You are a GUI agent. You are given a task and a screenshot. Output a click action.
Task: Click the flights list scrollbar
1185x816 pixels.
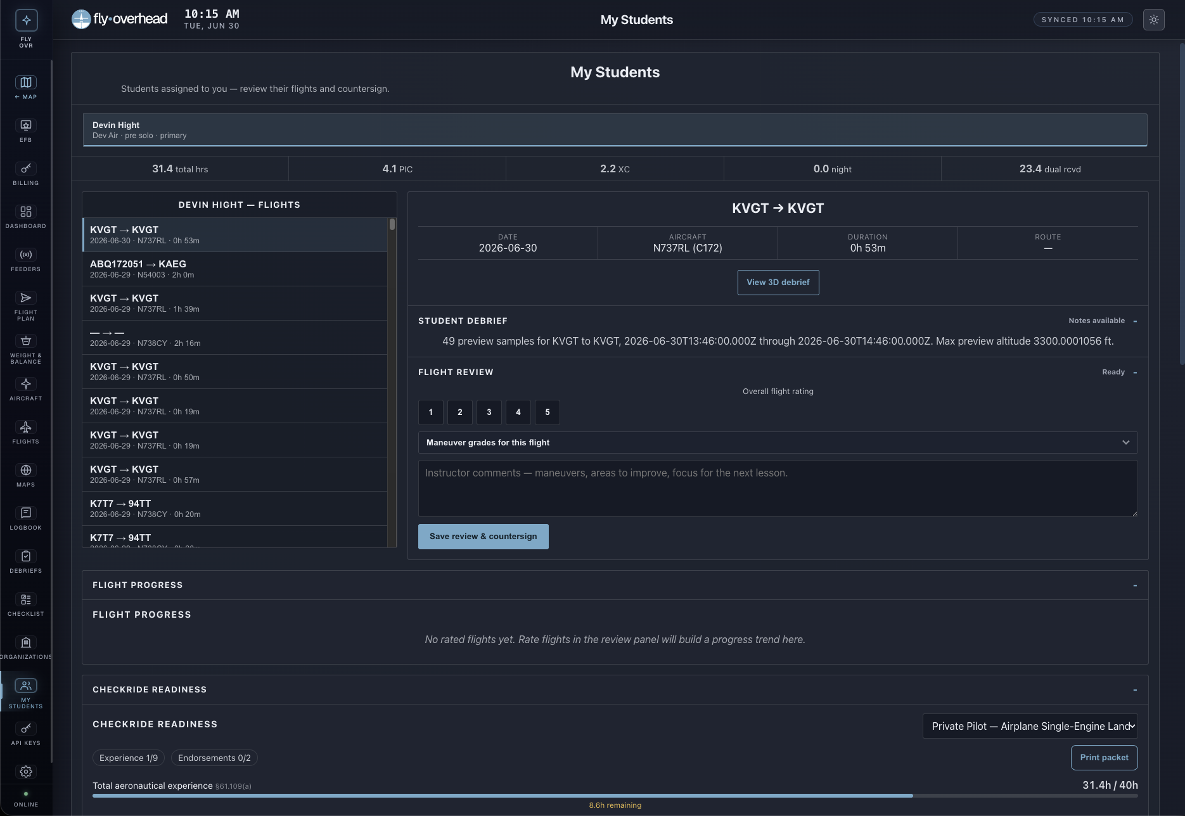click(x=392, y=224)
